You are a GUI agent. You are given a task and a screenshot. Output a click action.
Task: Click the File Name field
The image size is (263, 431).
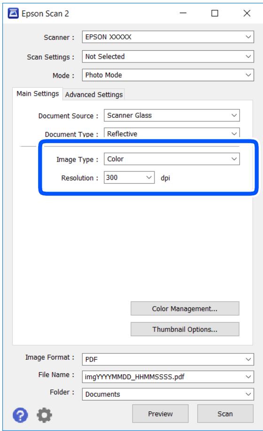[x=168, y=377]
